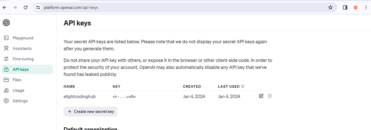Open the Playground page
The height and width of the screenshot is (130, 371).
point(23,38)
